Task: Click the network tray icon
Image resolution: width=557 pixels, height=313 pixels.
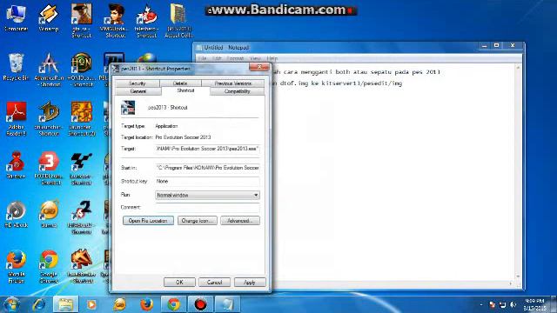Action: 503,304
